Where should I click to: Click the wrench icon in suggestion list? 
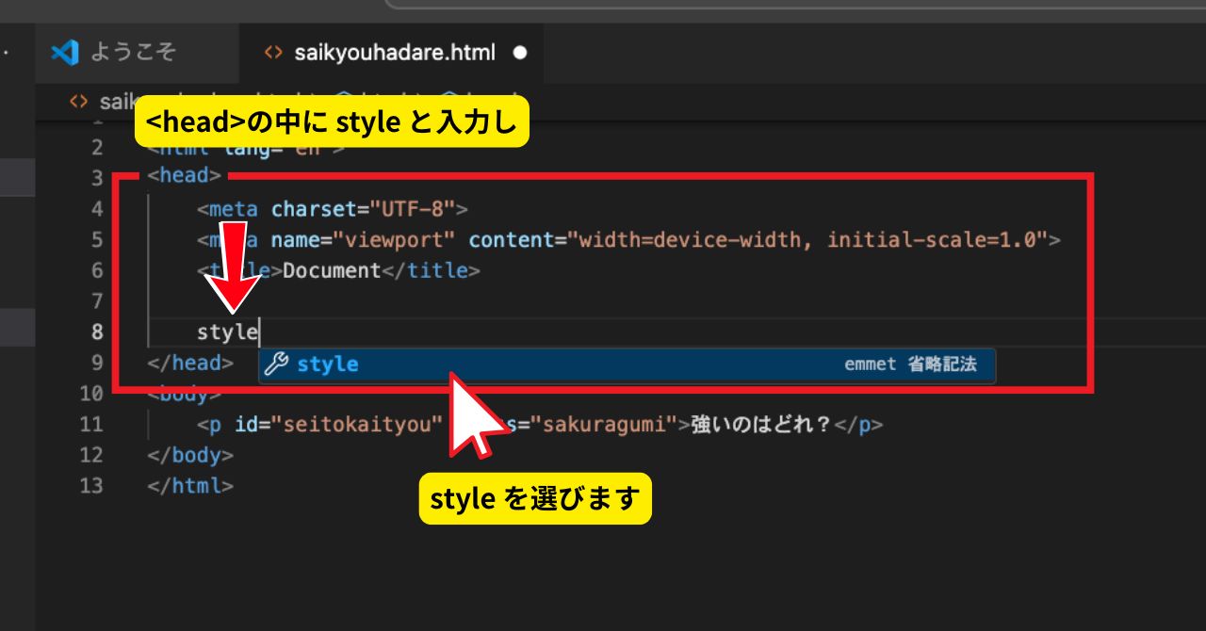[275, 364]
